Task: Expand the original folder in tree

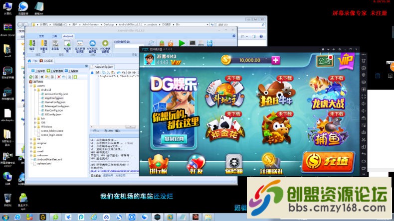Action: pos(31,143)
